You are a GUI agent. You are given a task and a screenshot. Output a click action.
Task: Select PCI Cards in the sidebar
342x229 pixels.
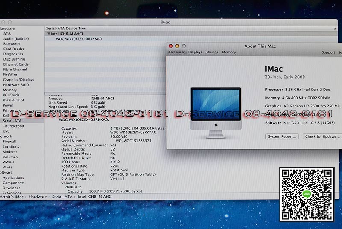point(11,95)
